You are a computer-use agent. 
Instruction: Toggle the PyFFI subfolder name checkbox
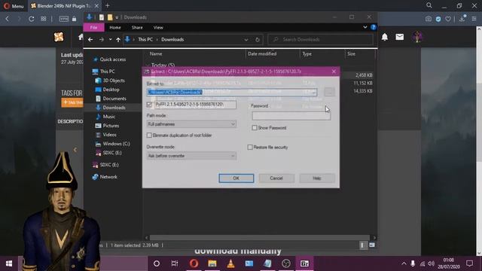point(149,105)
